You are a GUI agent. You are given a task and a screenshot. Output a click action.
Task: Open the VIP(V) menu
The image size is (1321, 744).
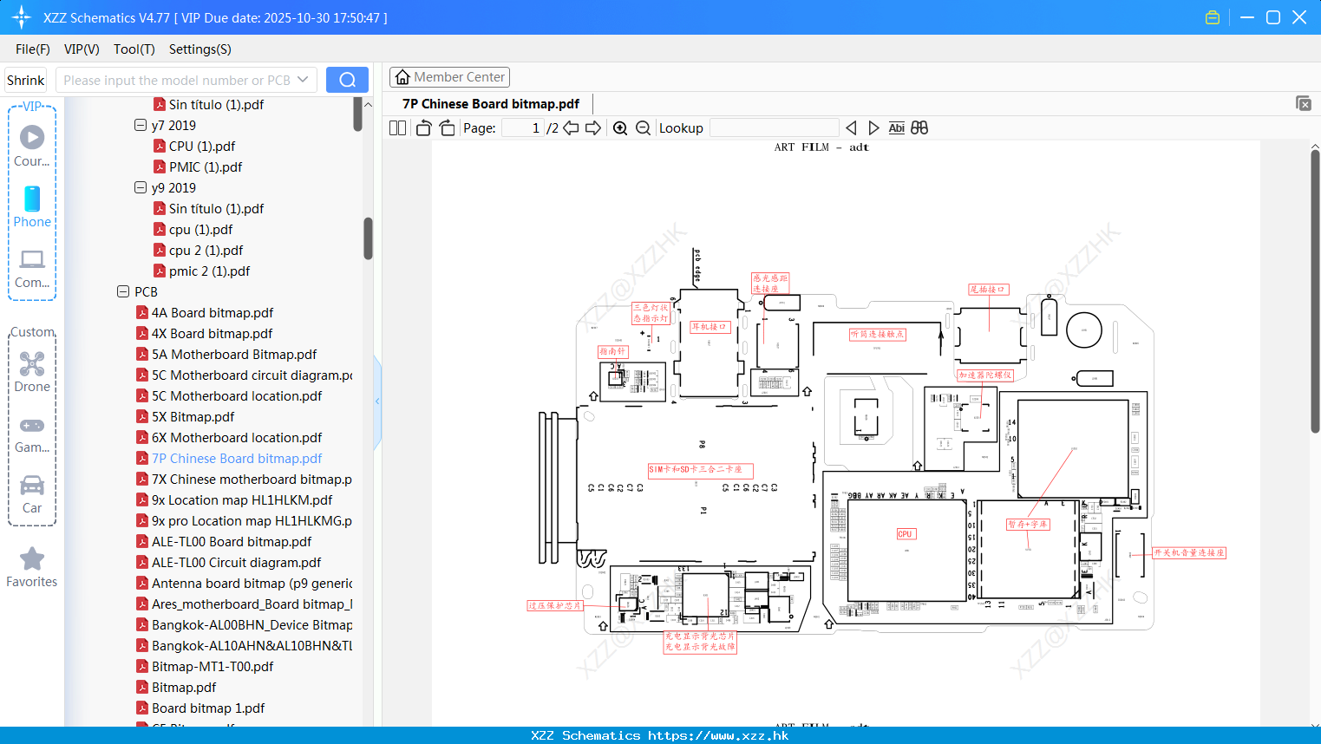tap(82, 49)
